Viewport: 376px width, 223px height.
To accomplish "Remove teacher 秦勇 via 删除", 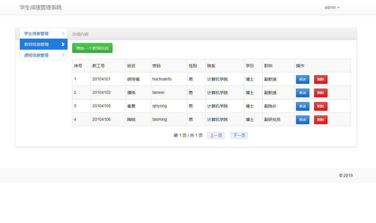I will (x=320, y=106).
